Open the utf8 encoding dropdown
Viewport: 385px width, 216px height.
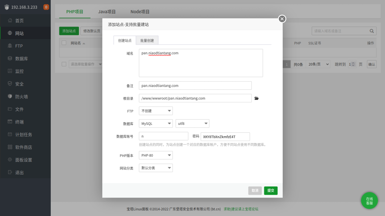(x=192, y=123)
